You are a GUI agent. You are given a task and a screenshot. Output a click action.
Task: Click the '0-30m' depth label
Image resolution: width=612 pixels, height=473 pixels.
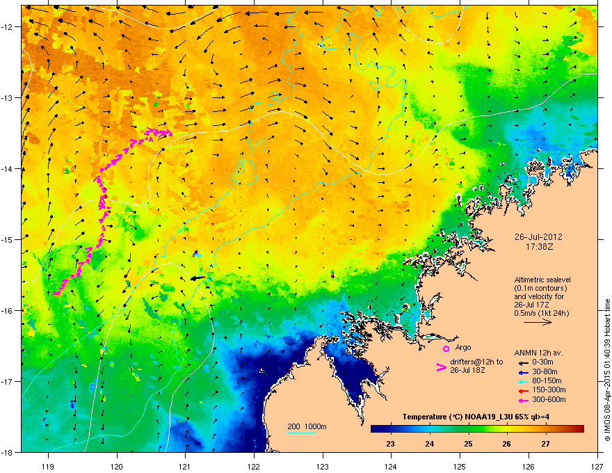pos(542,362)
